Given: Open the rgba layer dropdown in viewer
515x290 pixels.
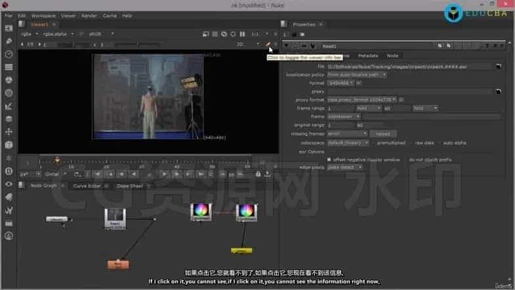Looking at the screenshot, I should [x=30, y=34].
